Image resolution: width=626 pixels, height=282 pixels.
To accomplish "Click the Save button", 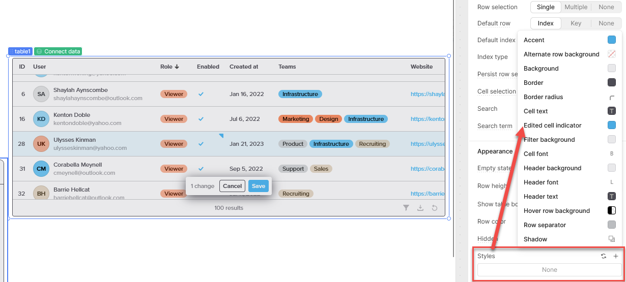I will click(x=258, y=186).
